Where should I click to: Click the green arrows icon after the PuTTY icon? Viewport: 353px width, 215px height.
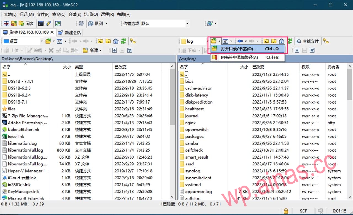(x=58, y=23)
